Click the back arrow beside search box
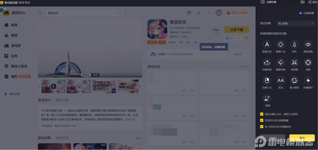 [41, 13]
